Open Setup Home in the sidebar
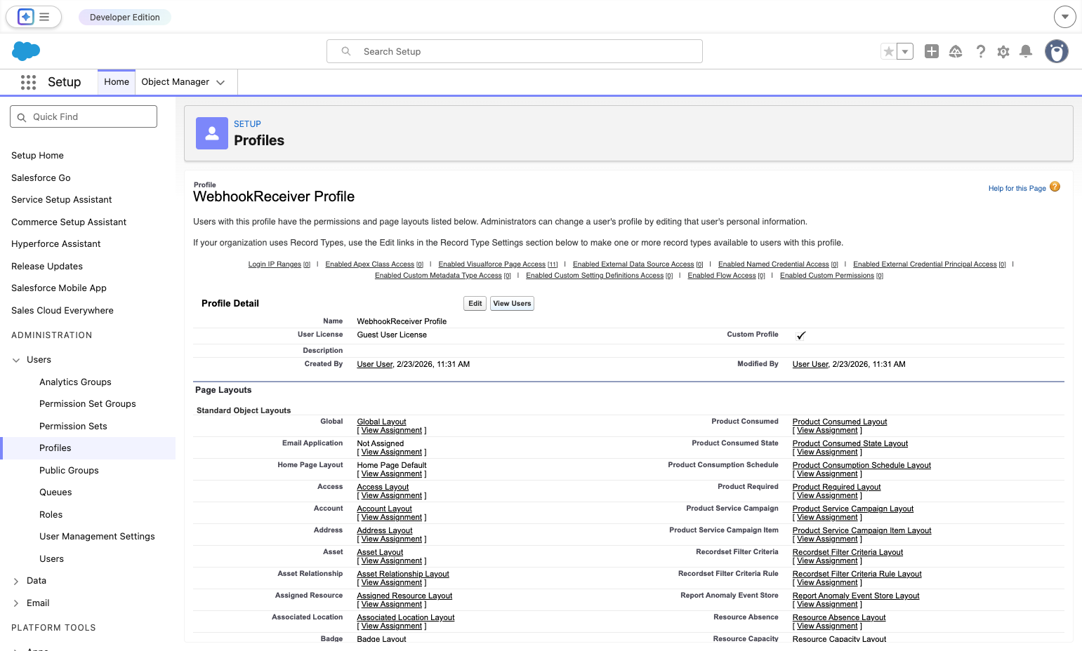 point(37,156)
